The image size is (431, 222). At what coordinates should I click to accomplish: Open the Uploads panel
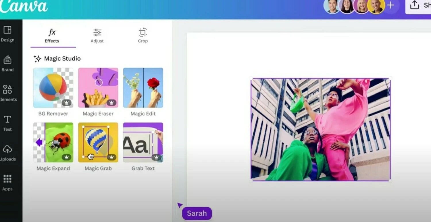coord(7,153)
